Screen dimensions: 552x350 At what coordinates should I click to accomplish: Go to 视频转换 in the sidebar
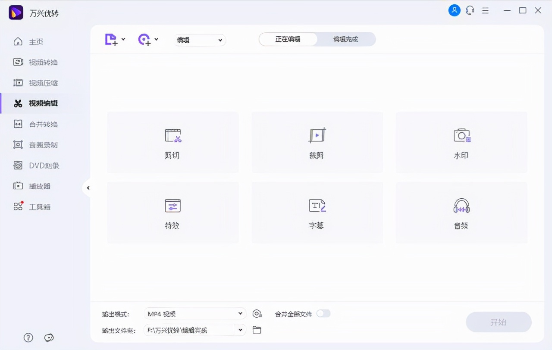click(x=40, y=62)
